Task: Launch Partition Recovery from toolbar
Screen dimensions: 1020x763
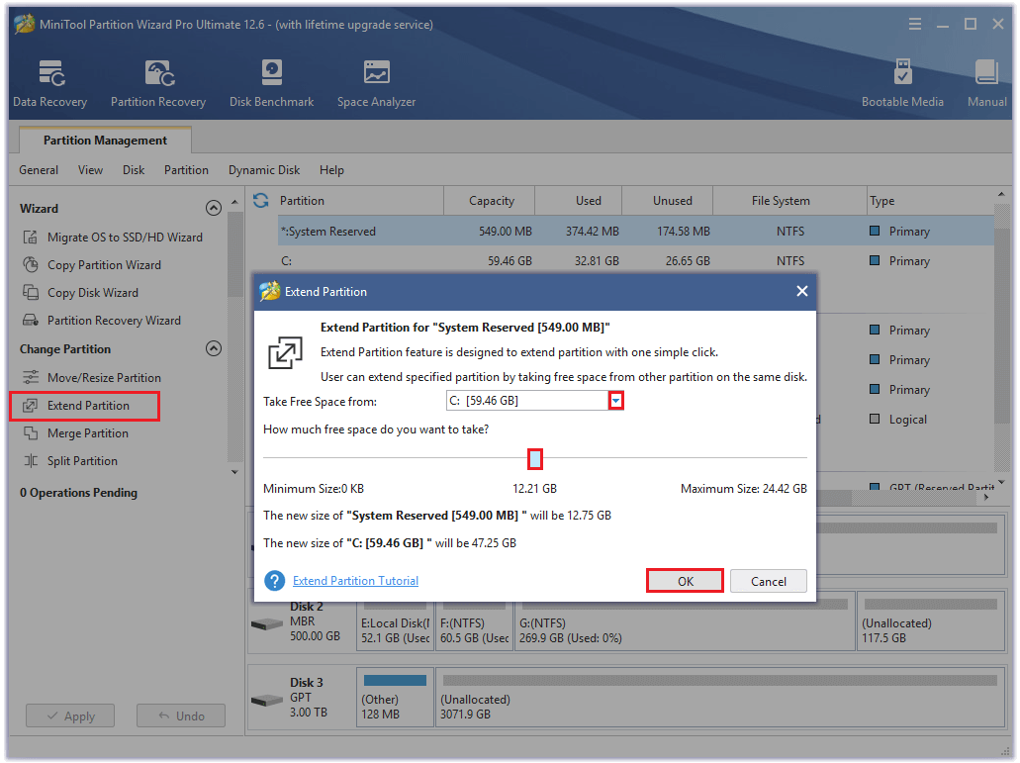Action: (158, 83)
